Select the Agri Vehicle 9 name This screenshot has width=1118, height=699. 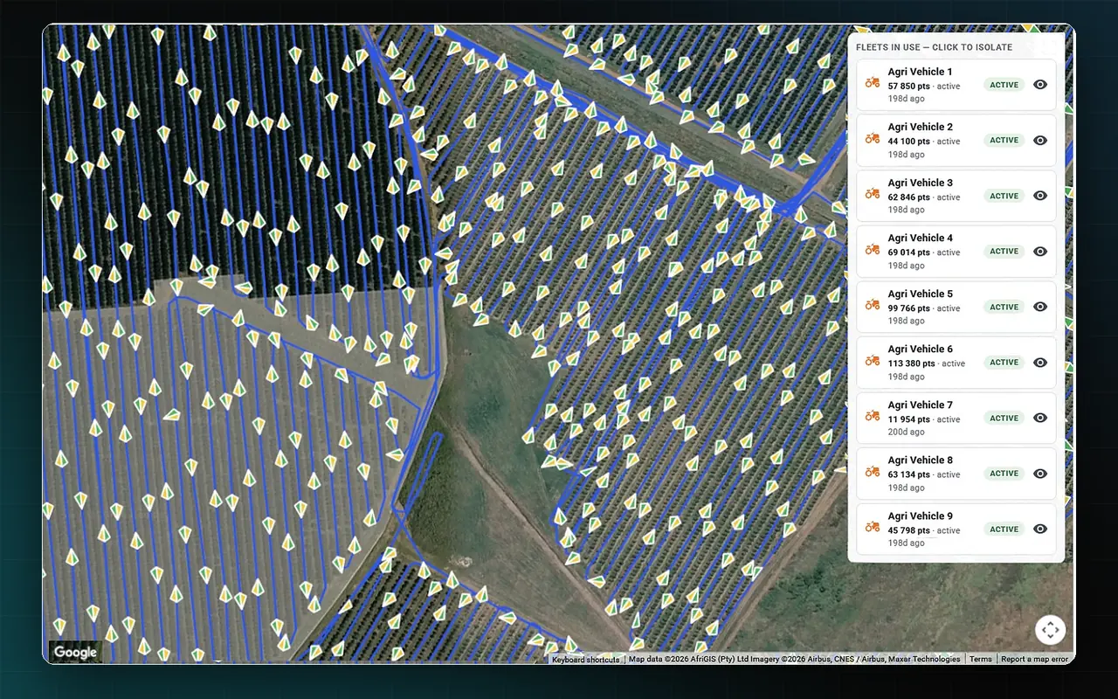(x=921, y=516)
